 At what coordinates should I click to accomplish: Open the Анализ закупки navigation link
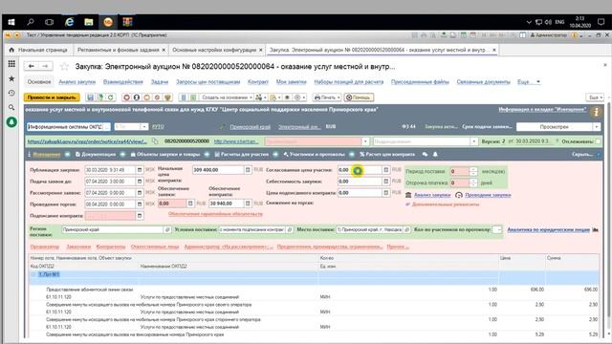76,82
